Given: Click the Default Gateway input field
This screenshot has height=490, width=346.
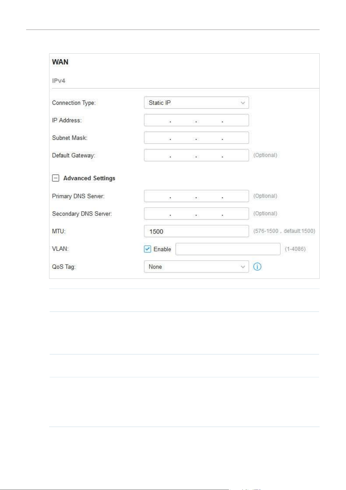Looking at the screenshot, I should (196, 155).
